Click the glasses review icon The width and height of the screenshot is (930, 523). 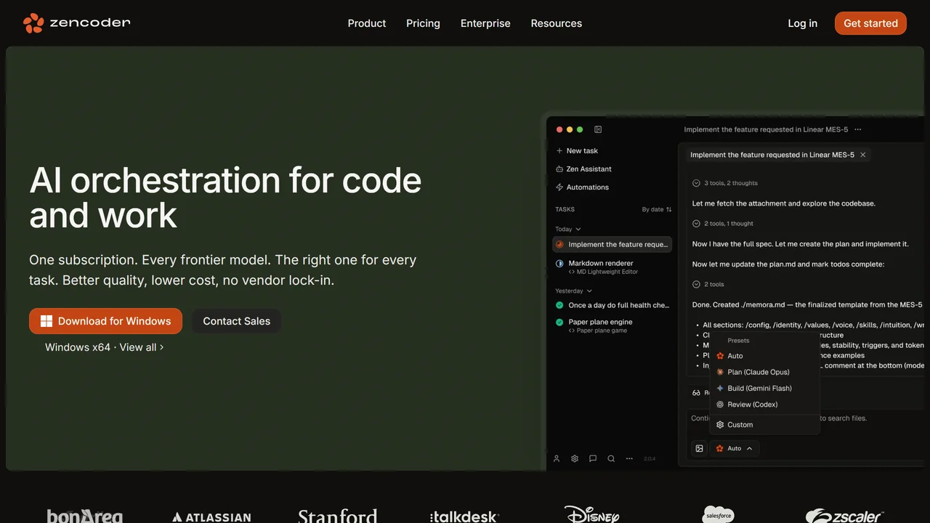(696, 392)
